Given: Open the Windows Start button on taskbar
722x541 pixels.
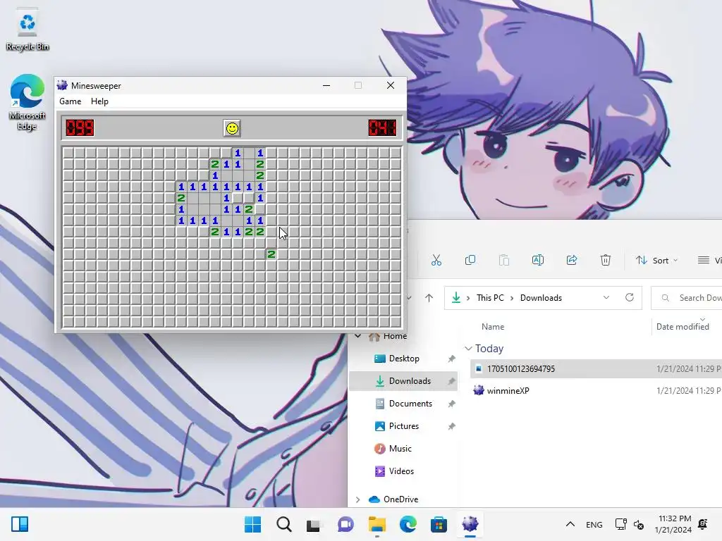Looking at the screenshot, I should coord(252,524).
